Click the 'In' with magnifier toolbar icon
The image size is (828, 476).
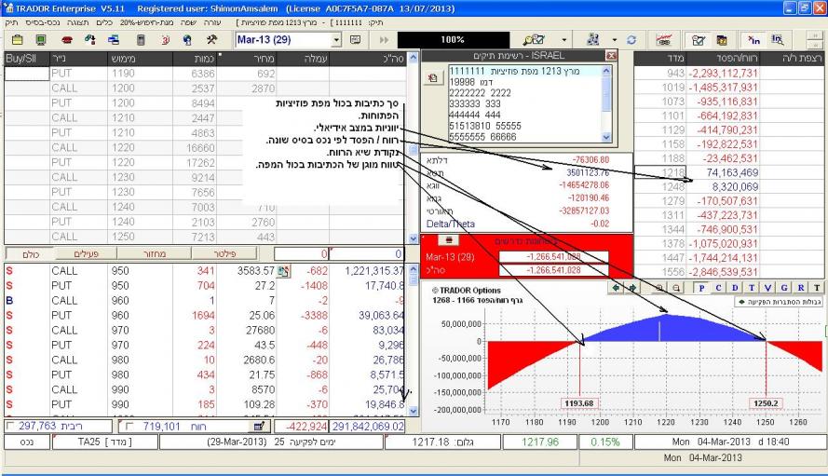click(778, 40)
